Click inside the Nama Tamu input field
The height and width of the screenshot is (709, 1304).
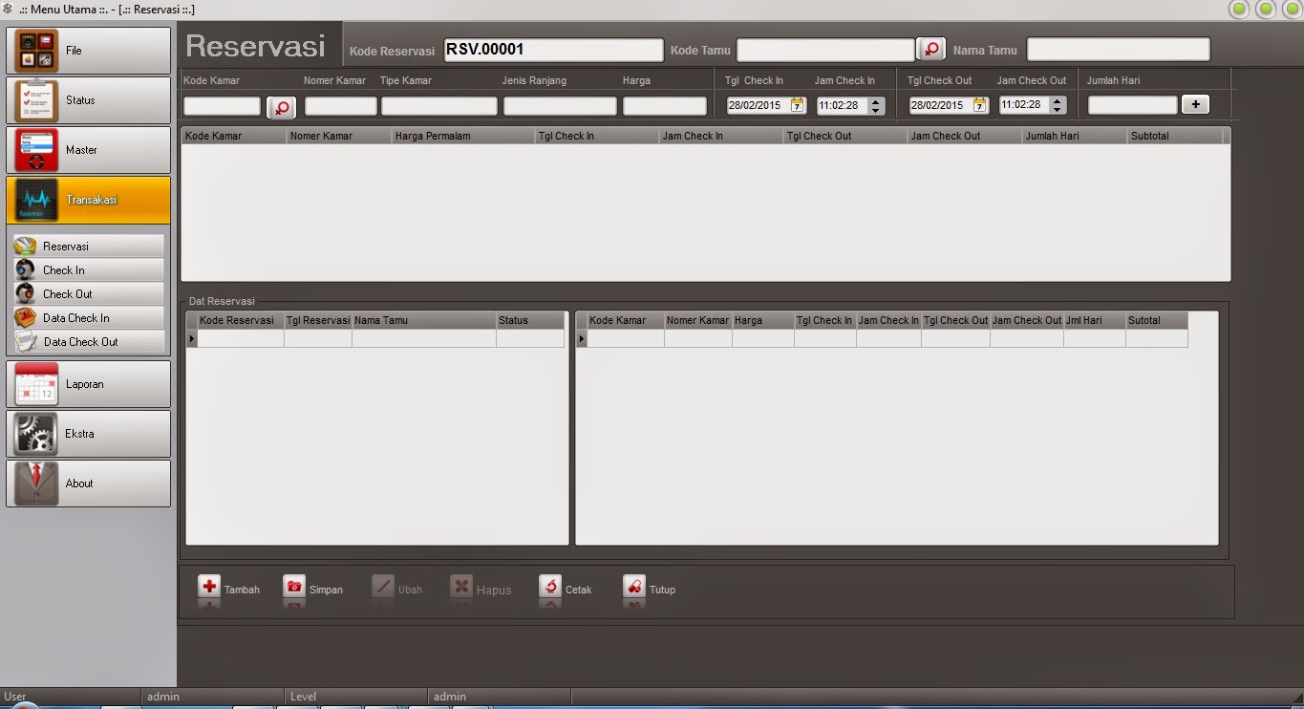tap(1118, 48)
